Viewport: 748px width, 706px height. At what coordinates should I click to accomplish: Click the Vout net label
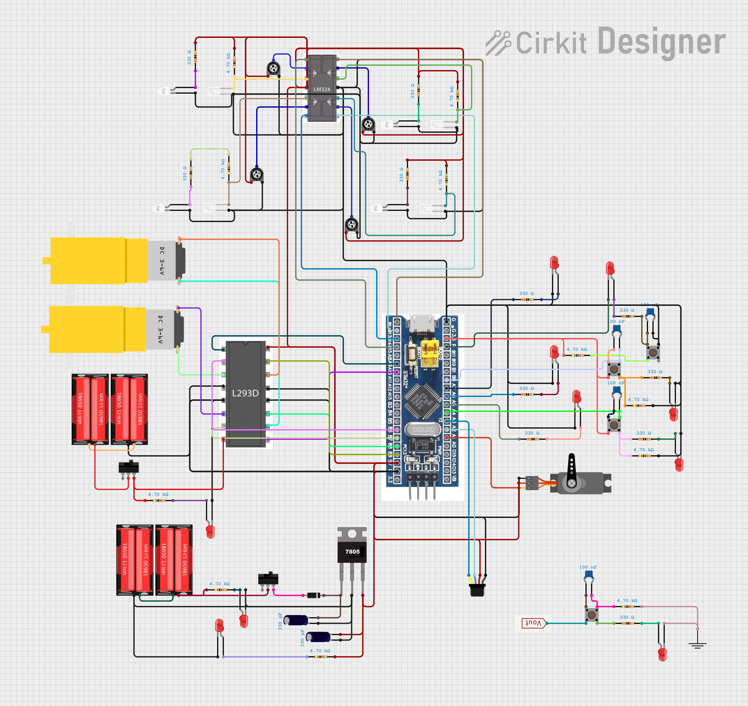534,623
